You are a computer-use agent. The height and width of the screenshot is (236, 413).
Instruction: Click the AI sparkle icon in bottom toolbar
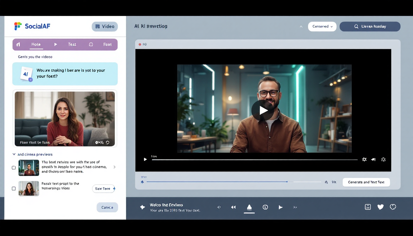click(142, 207)
